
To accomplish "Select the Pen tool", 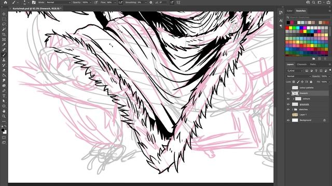I will point(4,91).
